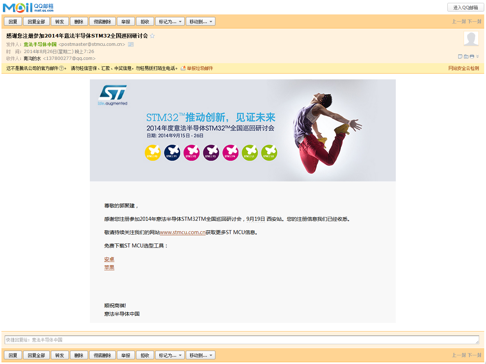Go to 下一封 in the top toolbar
The height and width of the screenshot is (364, 486).
[474, 22]
